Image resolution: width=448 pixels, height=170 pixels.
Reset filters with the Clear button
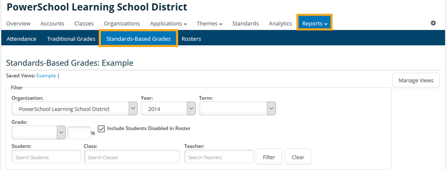tap(298, 157)
